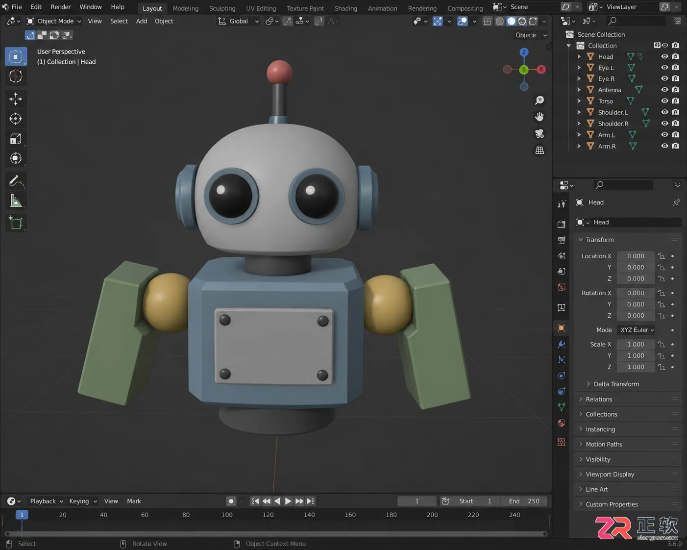Click the current frame marker at 1
Image resolution: width=687 pixels, height=550 pixels.
pos(22,515)
